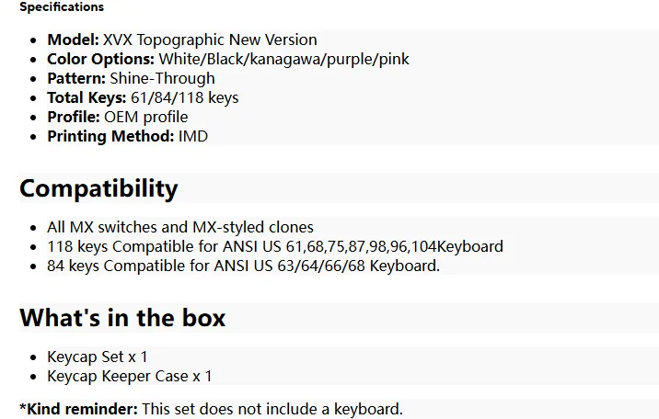Click the "Keycap Set x 1" item
Image resolution: width=659 pixels, height=419 pixels.
[x=98, y=357]
